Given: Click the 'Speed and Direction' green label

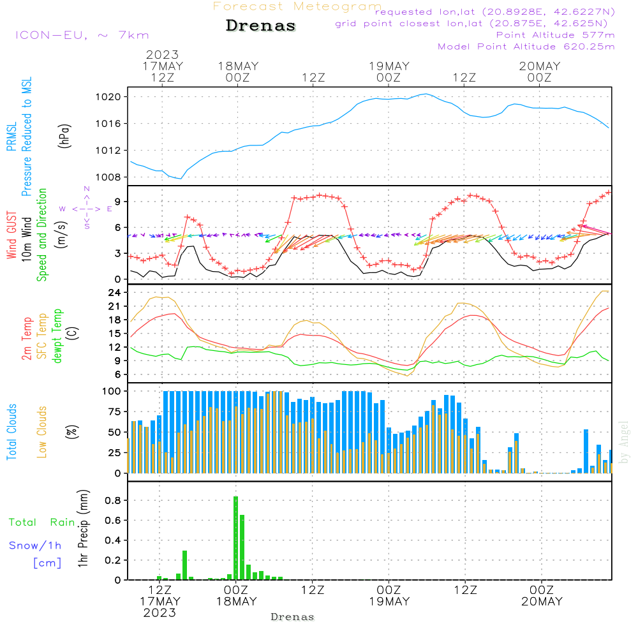Looking at the screenshot, I should [x=41, y=235].
